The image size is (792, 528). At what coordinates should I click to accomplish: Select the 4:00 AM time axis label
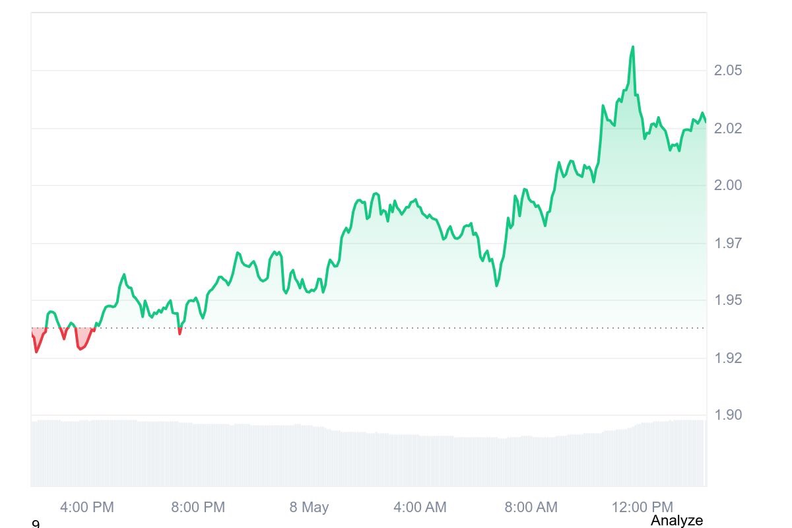coord(420,508)
